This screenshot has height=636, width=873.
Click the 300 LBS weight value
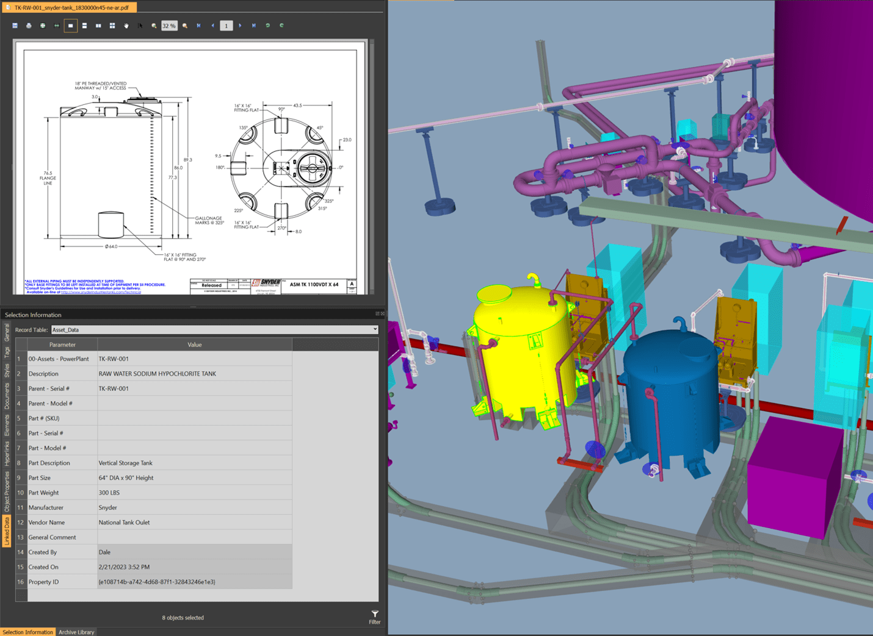(195, 493)
